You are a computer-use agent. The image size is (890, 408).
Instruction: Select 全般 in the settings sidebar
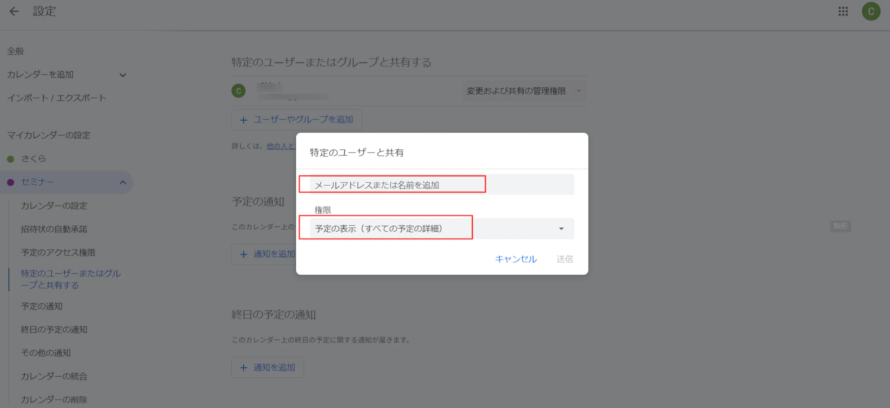click(x=16, y=51)
